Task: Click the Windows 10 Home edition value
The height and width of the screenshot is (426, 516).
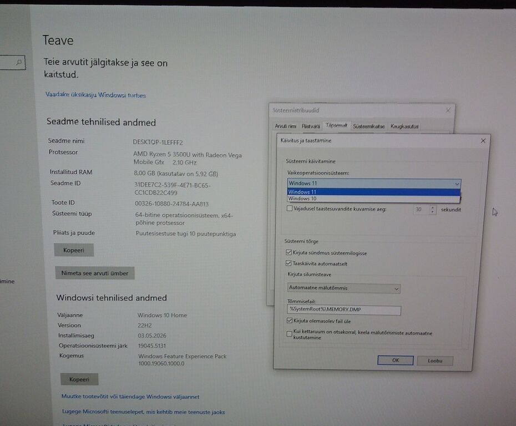Action: (x=162, y=315)
